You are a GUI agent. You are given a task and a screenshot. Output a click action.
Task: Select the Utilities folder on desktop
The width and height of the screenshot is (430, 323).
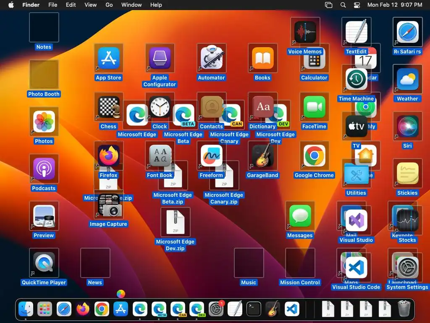356,174
